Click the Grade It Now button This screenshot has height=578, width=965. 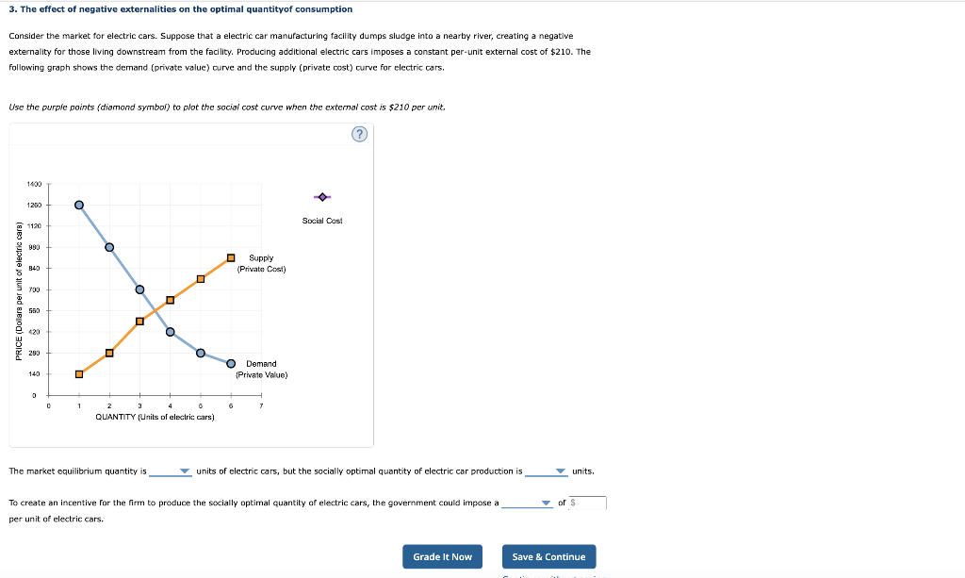click(442, 556)
